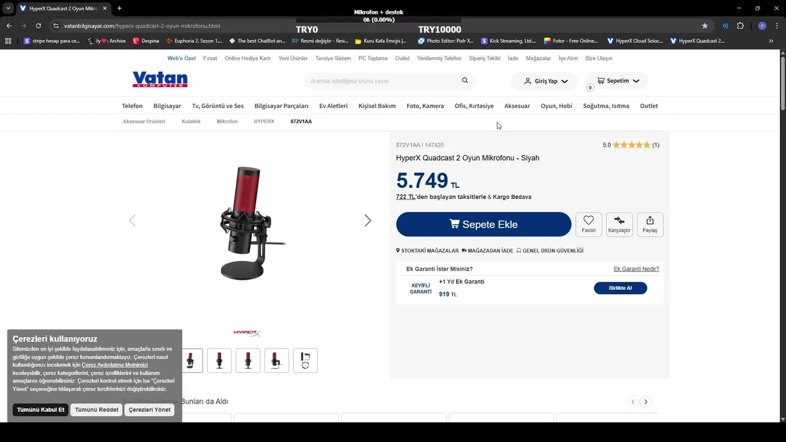Click the 722 TL installment link
Screen dimensions: 786x442
pyautogui.click(x=405, y=197)
